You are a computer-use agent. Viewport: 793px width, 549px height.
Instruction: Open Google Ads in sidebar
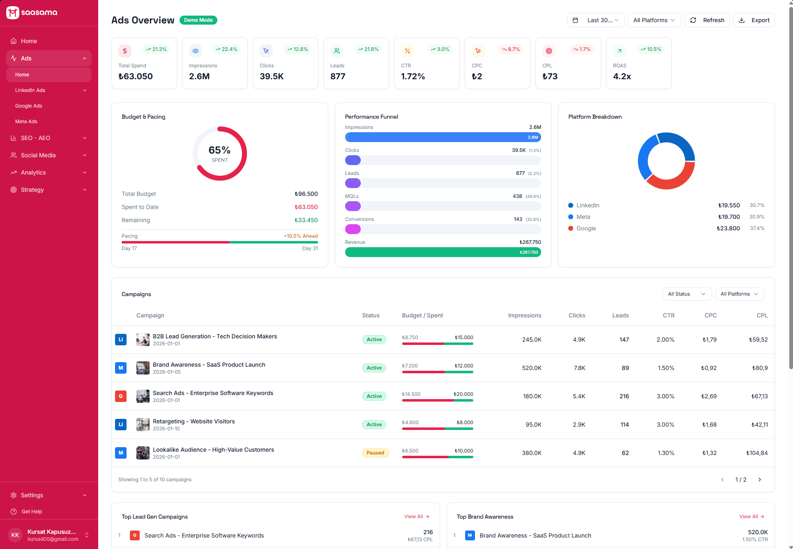(29, 106)
